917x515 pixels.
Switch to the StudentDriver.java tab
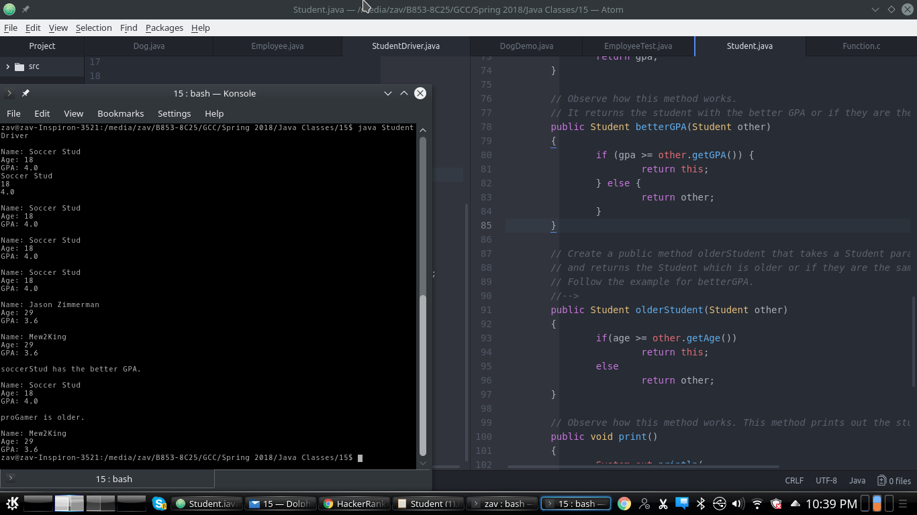click(406, 46)
